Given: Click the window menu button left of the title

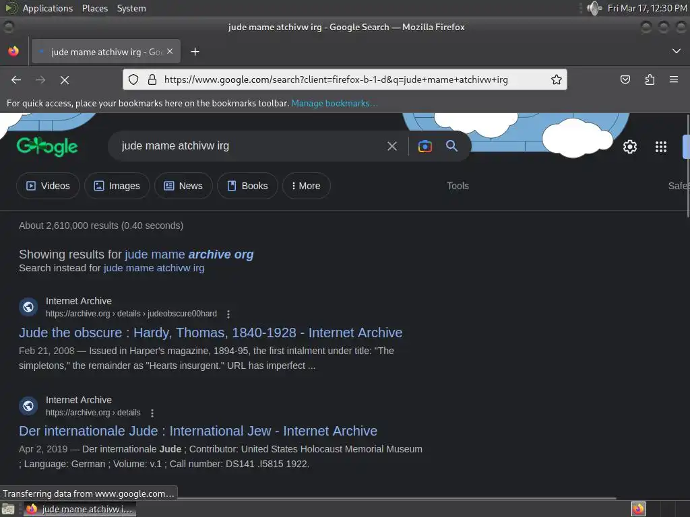Looking at the screenshot, I should click(8, 27).
